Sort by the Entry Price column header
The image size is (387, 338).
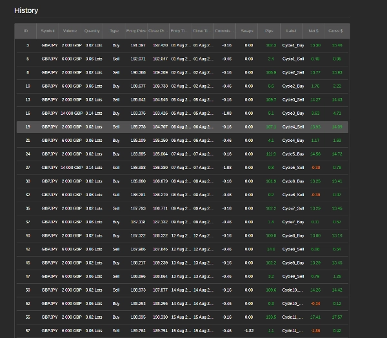(136, 31)
